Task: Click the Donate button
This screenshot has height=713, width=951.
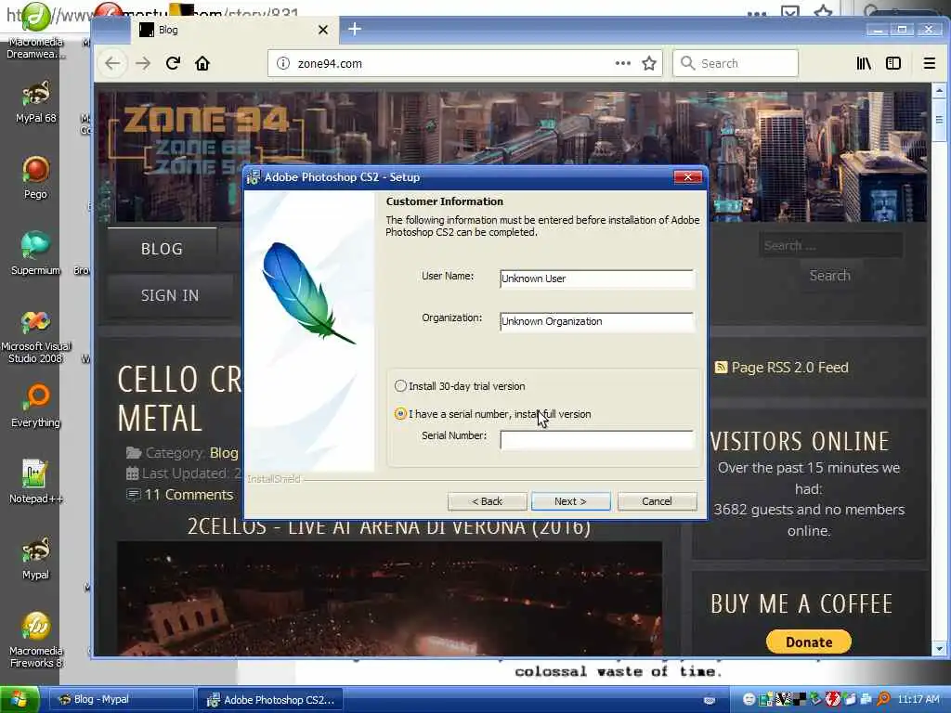Action: coord(809,642)
